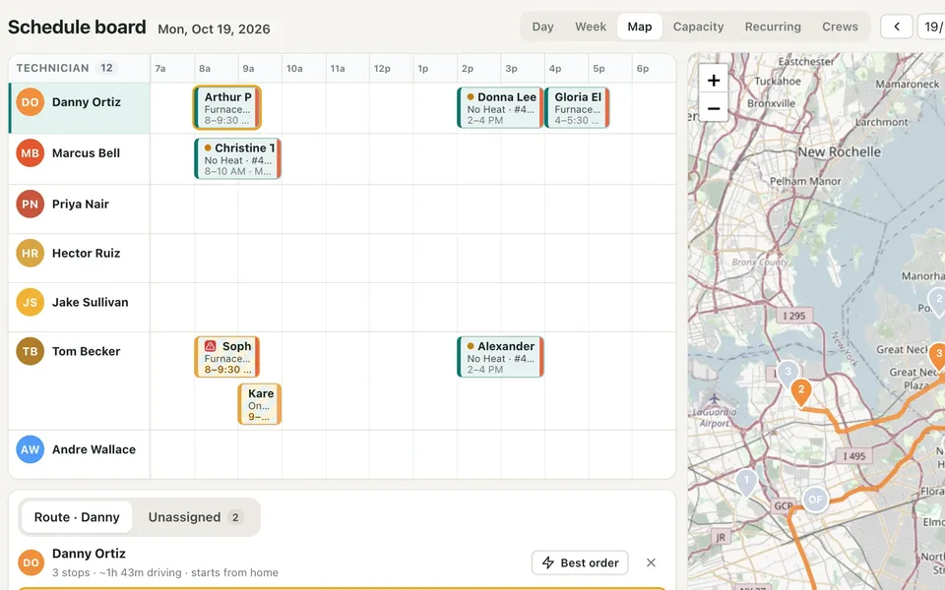Switch to Week view tab
This screenshot has height=590, width=945.
[591, 27]
